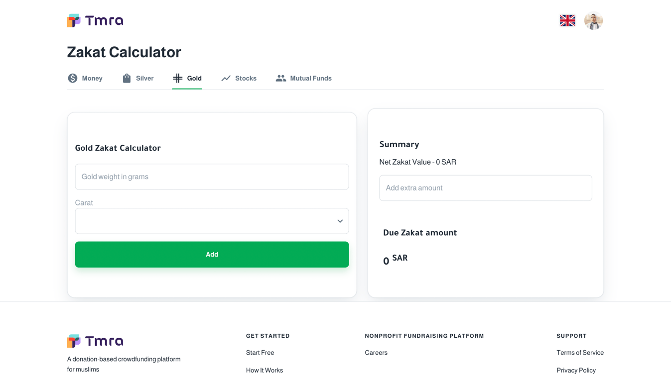Open the user profile avatar
671x382 pixels.
593,20
